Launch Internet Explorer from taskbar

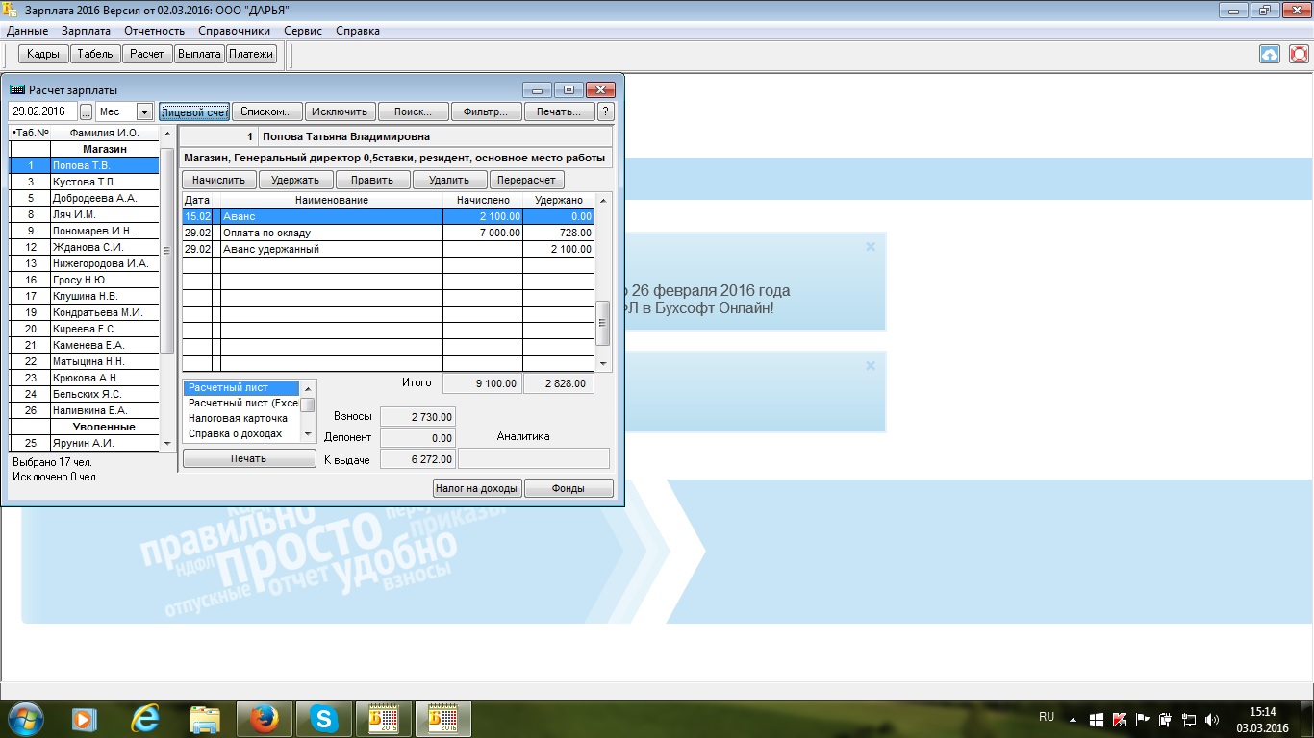pyautogui.click(x=145, y=718)
